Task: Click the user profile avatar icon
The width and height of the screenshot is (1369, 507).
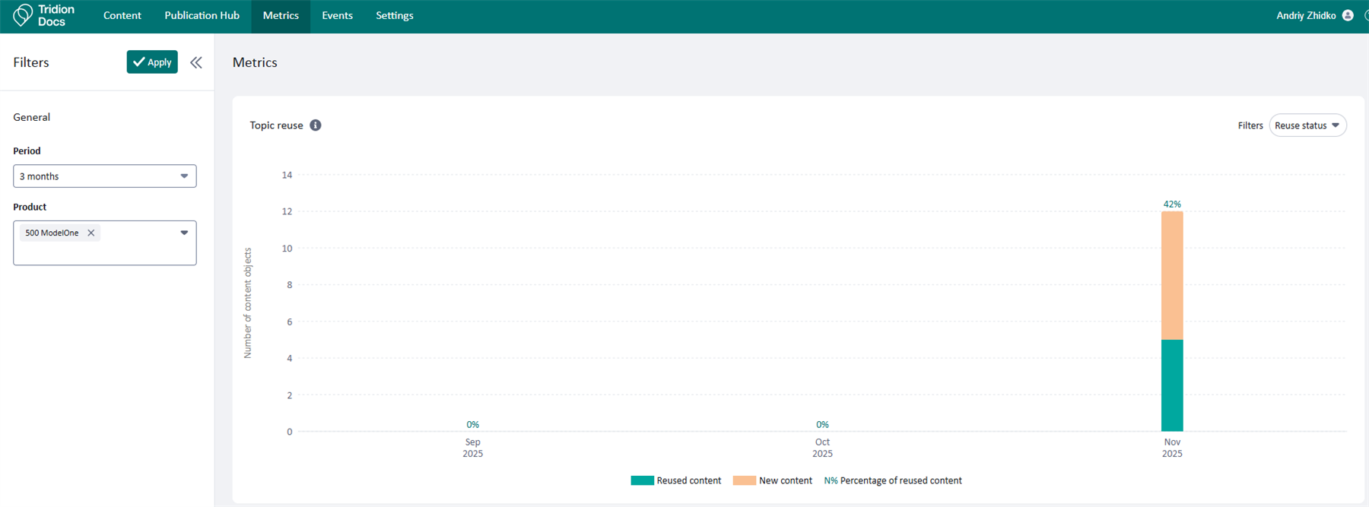Action: (x=1348, y=15)
